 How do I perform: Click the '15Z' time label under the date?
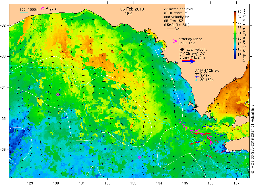click(128, 14)
